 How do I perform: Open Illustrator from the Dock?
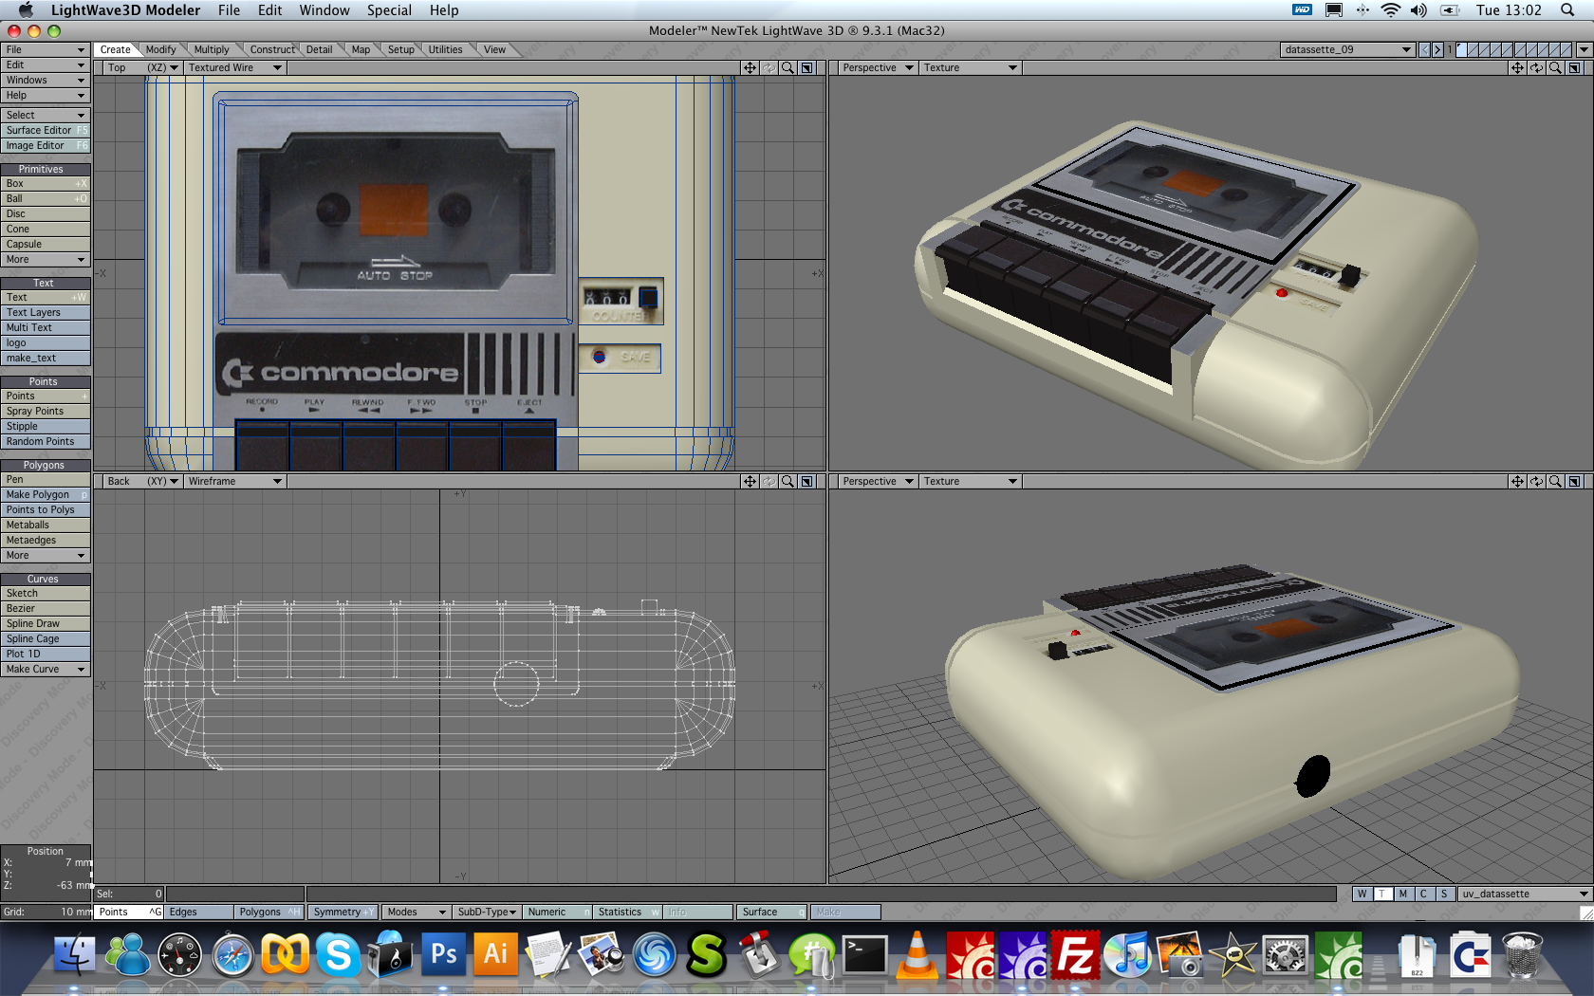(495, 954)
